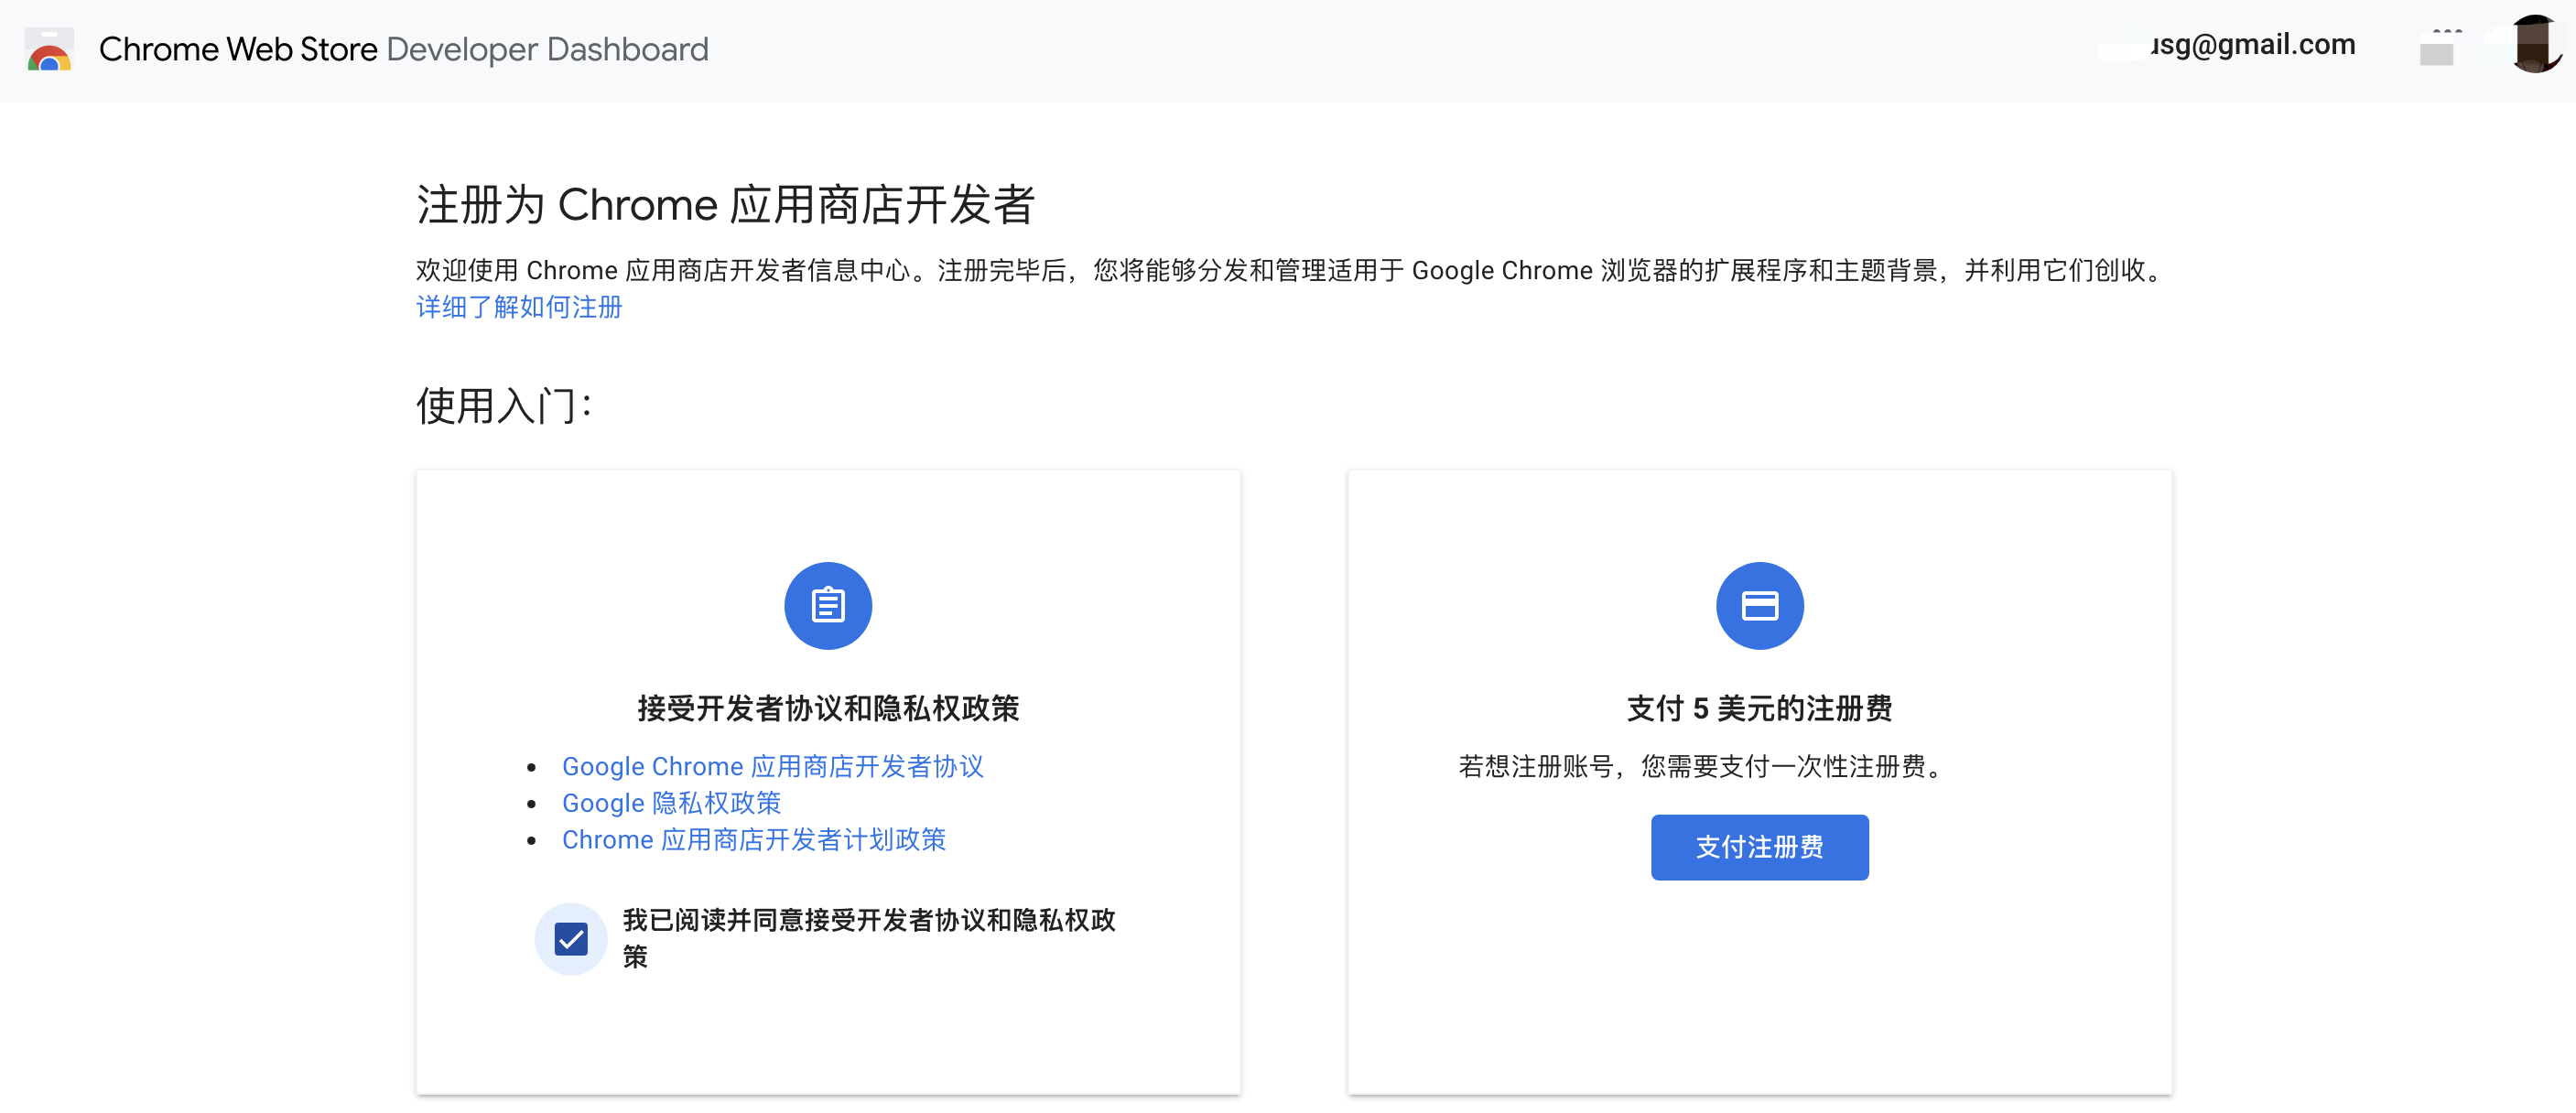Click the 注册为 Chrome 应用商店开发者 heading
The width and height of the screenshot is (2576, 1113).
click(x=725, y=205)
